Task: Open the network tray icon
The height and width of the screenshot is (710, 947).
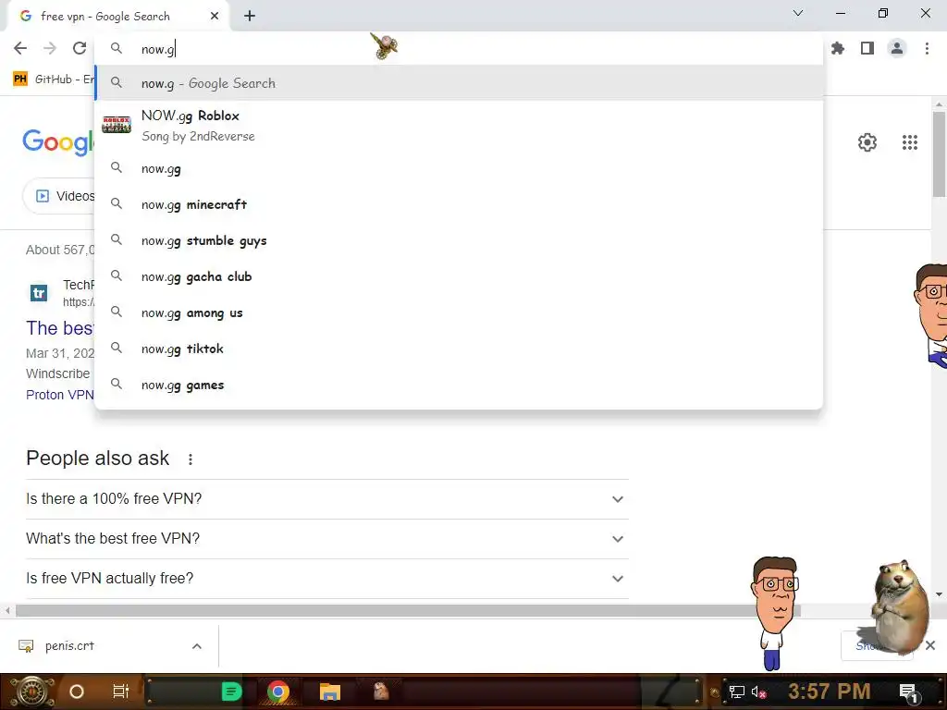Action: pos(737,692)
